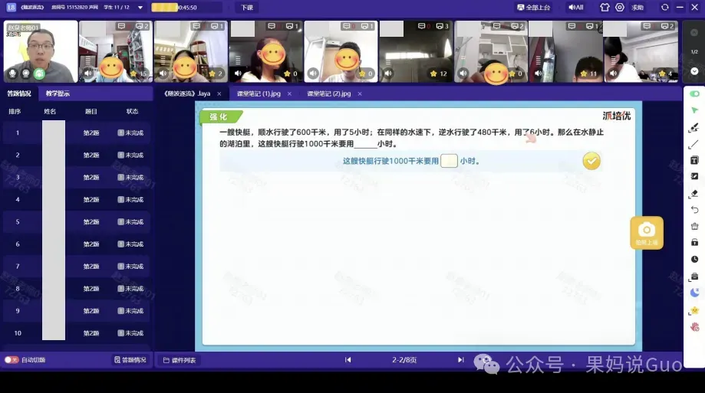Image resolution: width=705 pixels, height=393 pixels.
Task: Select the notepad edit tool
Action: (695, 176)
